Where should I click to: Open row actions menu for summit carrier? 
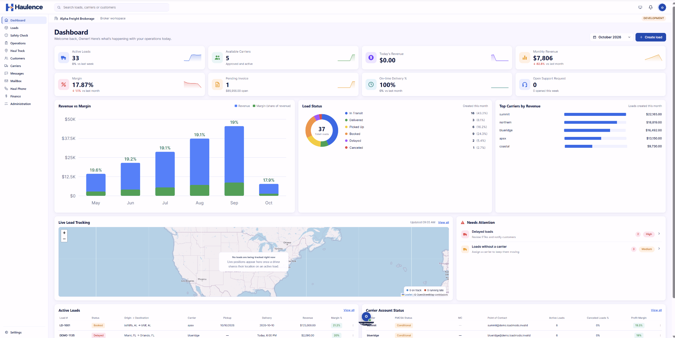pyautogui.click(x=660, y=325)
